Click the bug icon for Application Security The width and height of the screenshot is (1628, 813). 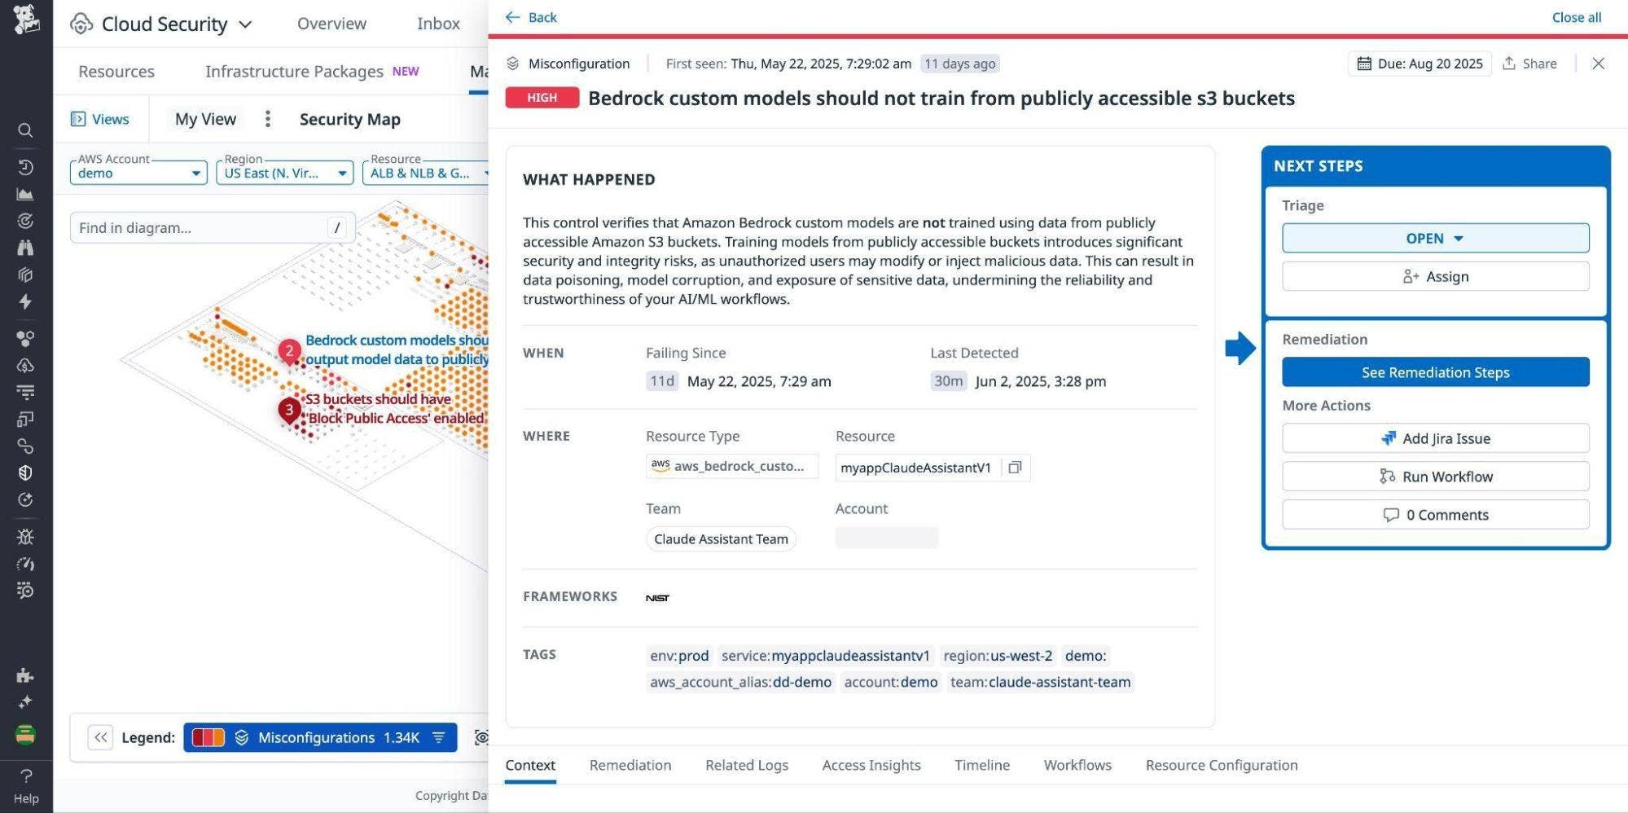tap(25, 536)
